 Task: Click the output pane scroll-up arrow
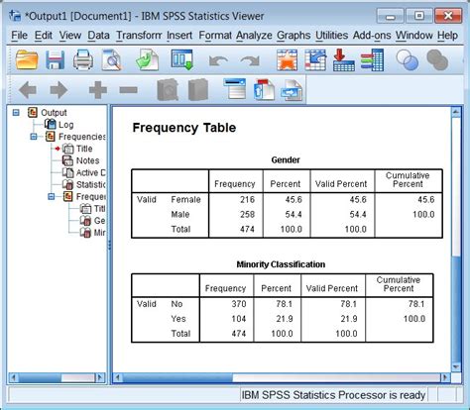point(456,112)
